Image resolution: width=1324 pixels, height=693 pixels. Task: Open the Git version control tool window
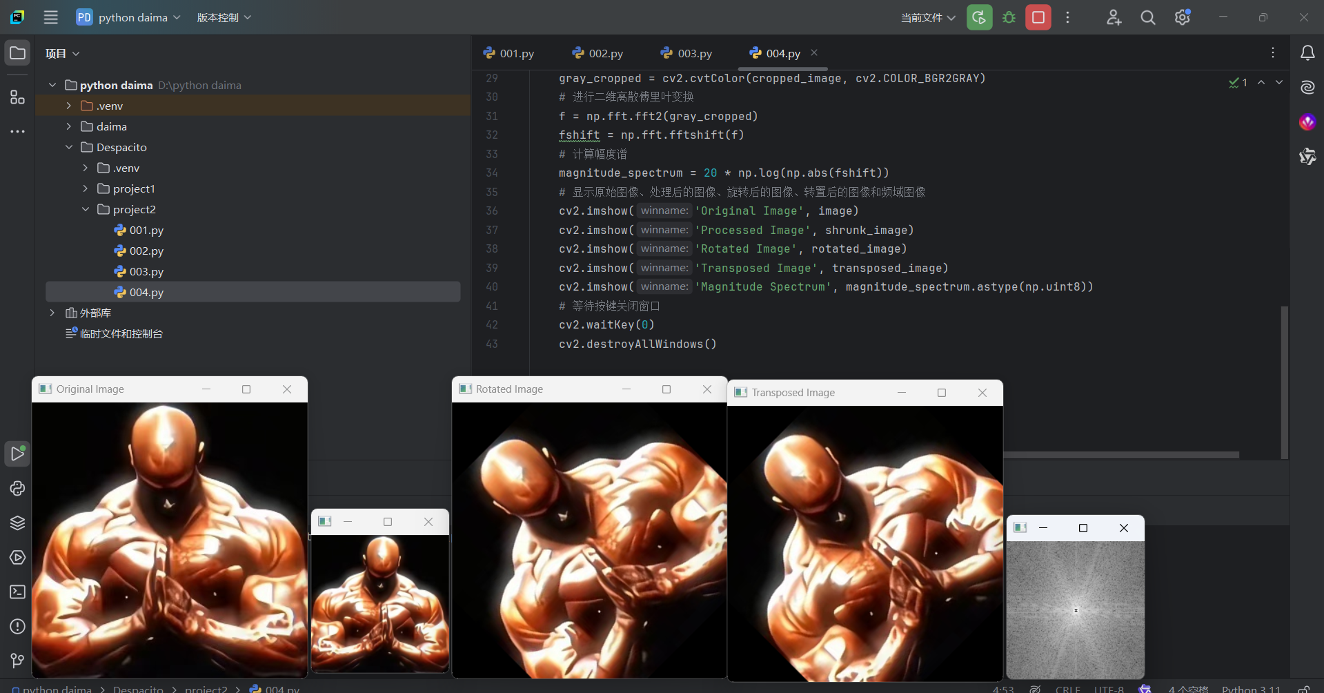tap(17, 661)
